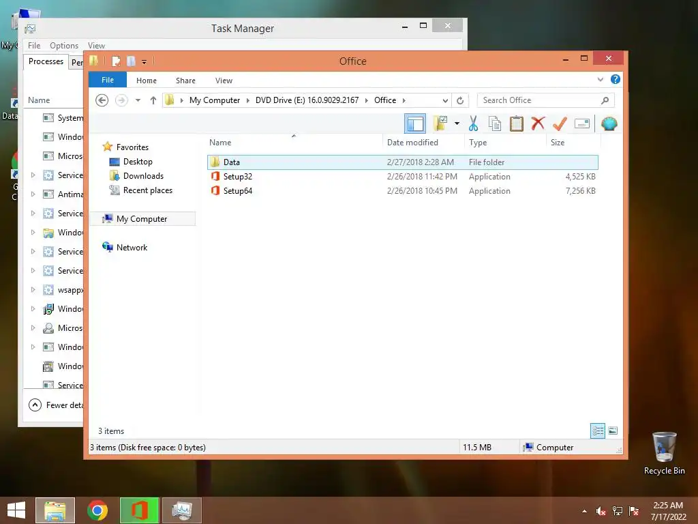698x524 pixels.
Task: Open the File ribbon tab
Action: coord(108,80)
